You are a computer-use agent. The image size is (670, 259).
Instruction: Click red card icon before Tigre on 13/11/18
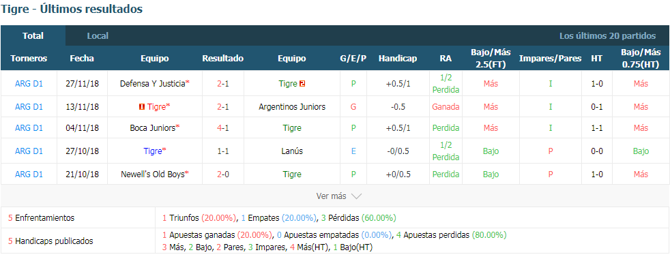[x=141, y=107]
